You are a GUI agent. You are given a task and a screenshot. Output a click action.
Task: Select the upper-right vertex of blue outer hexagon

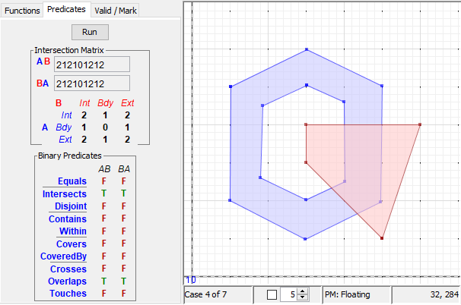[382, 86]
